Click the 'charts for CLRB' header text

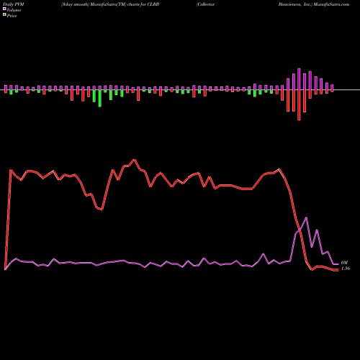click(x=143, y=4)
